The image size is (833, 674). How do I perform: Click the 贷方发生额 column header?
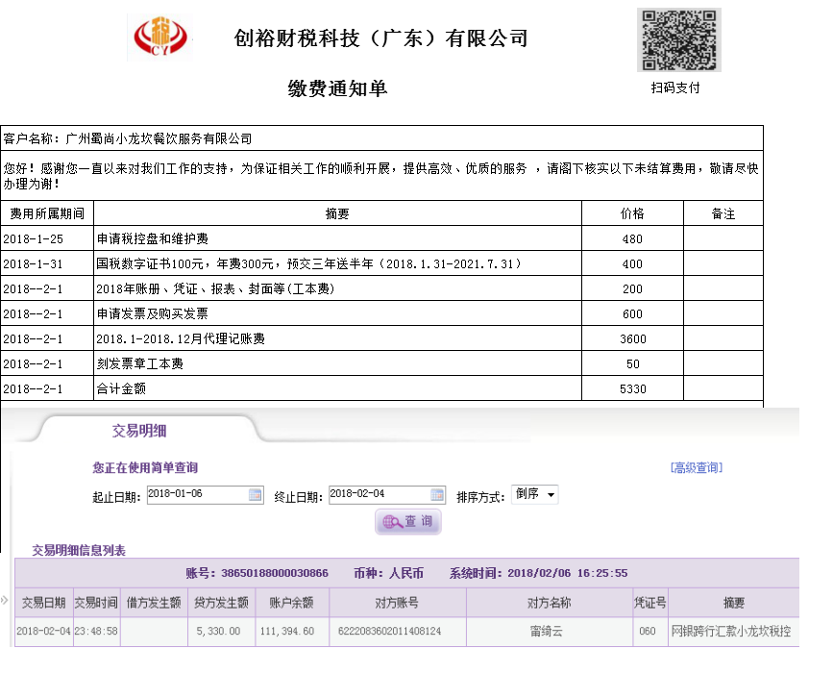pyautogui.click(x=222, y=602)
